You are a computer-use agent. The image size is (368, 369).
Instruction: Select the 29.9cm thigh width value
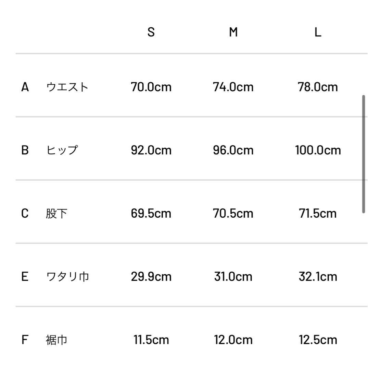tap(151, 276)
